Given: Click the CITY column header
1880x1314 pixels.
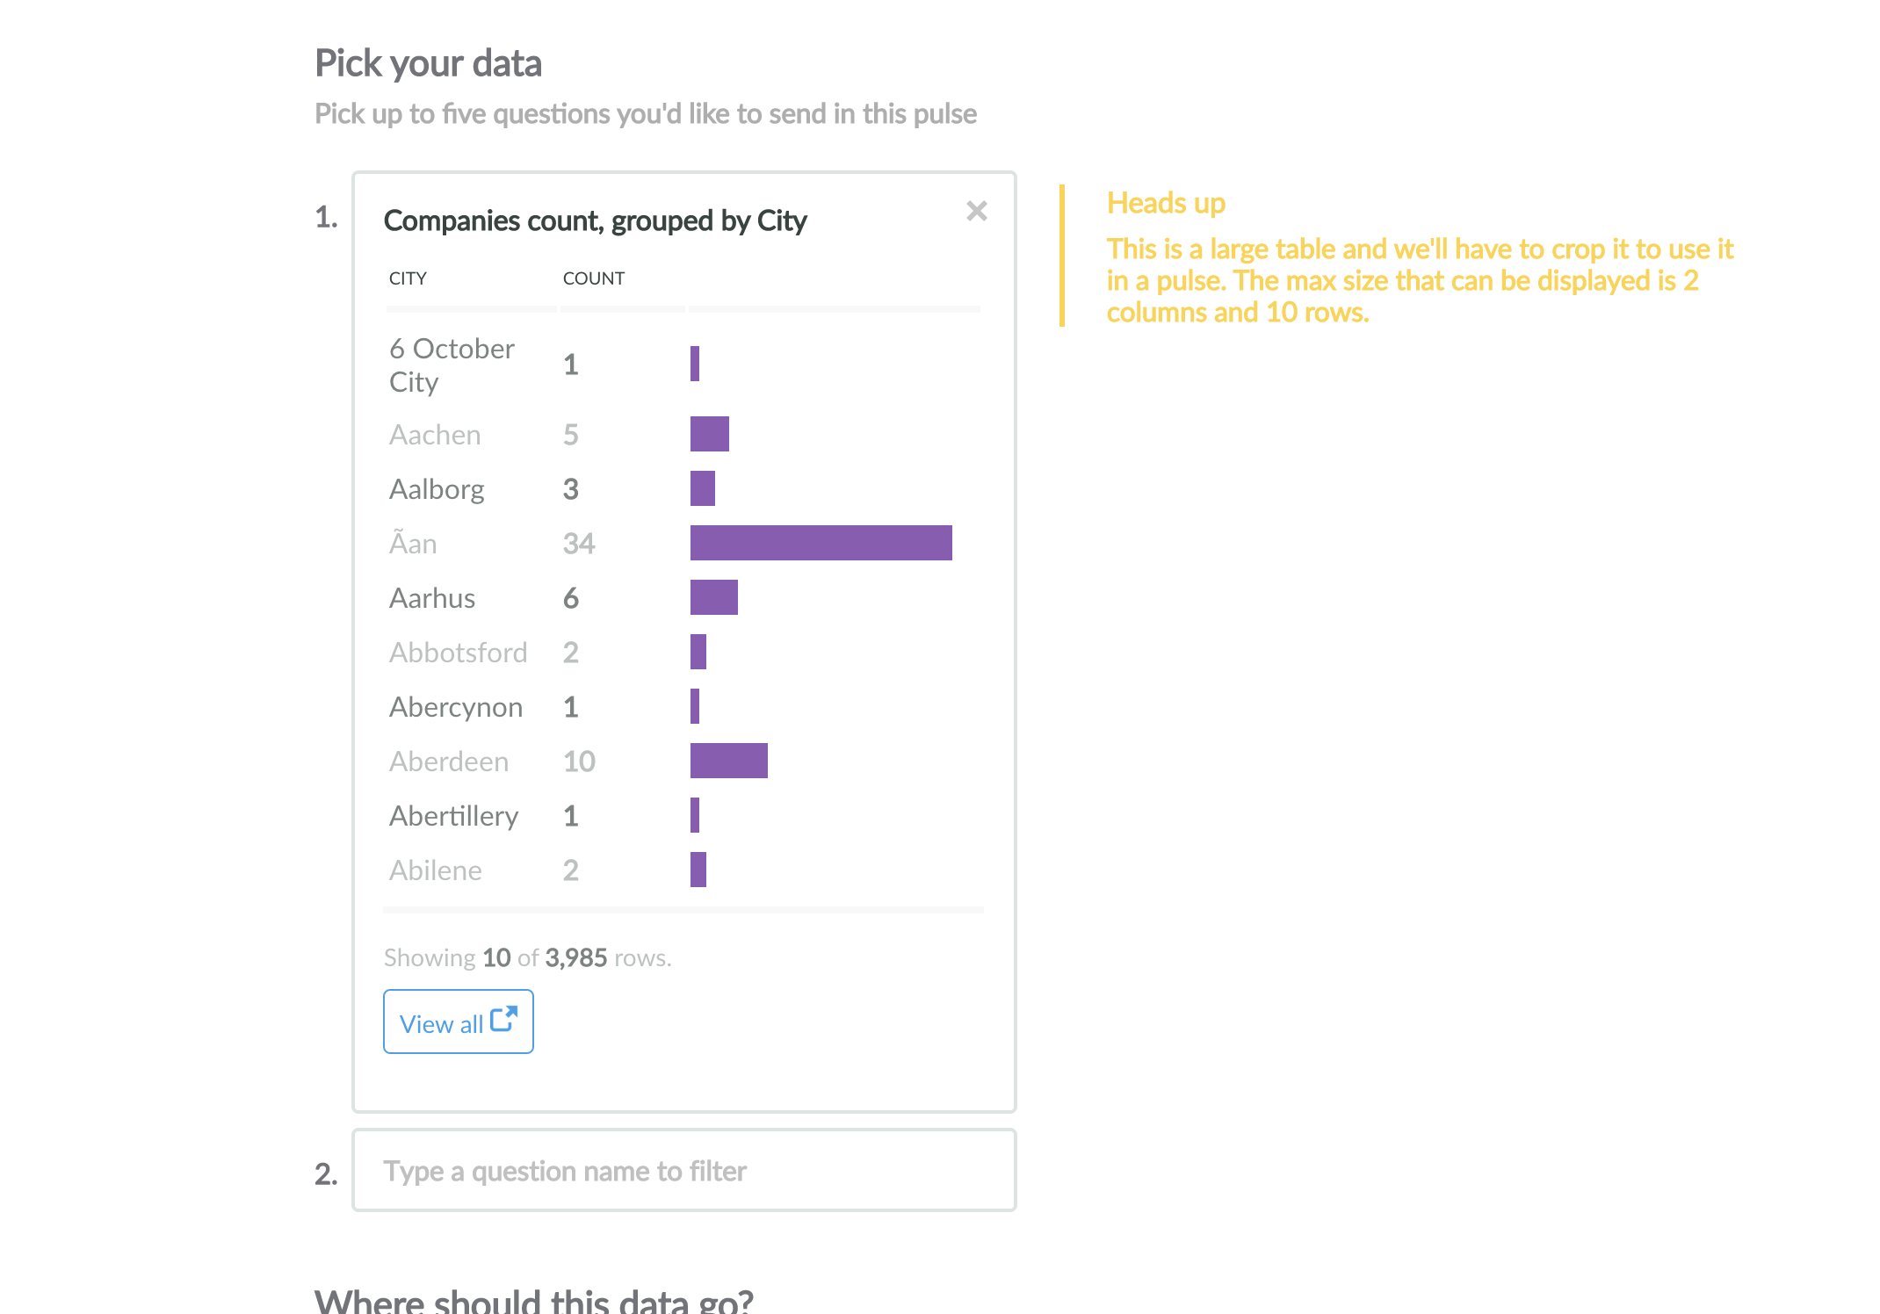Looking at the screenshot, I should 408,278.
